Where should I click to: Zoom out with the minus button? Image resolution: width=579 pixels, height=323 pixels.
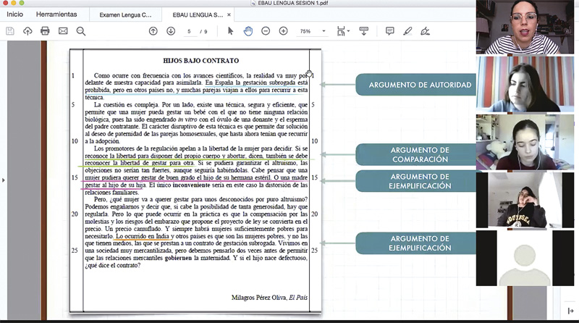tap(266, 31)
